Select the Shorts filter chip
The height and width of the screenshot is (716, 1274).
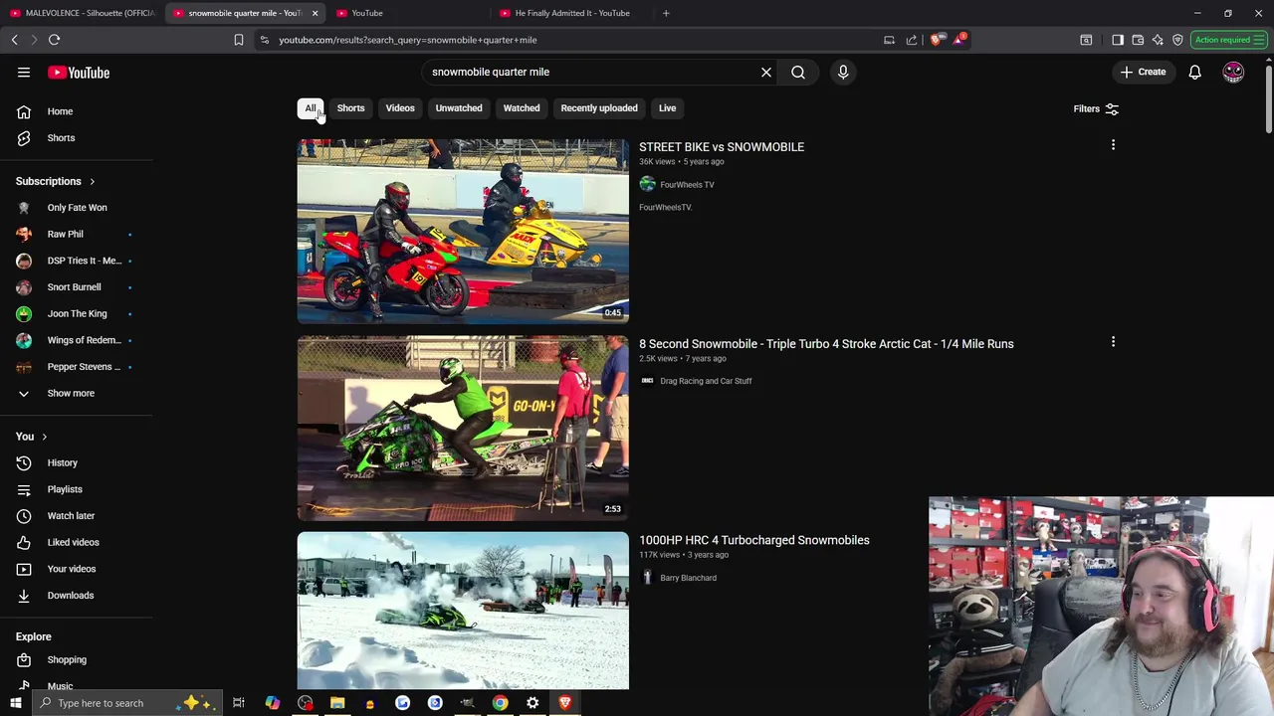point(350,108)
